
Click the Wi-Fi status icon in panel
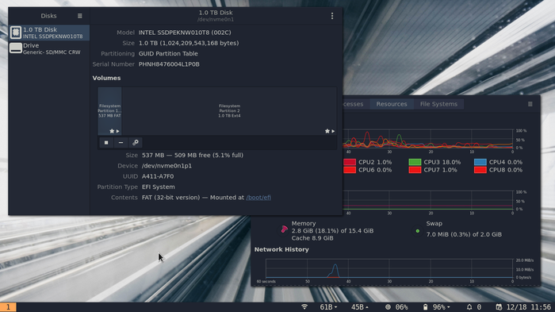[x=304, y=307]
